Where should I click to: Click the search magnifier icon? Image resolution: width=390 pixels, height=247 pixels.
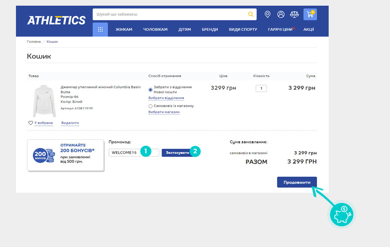click(251, 14)
